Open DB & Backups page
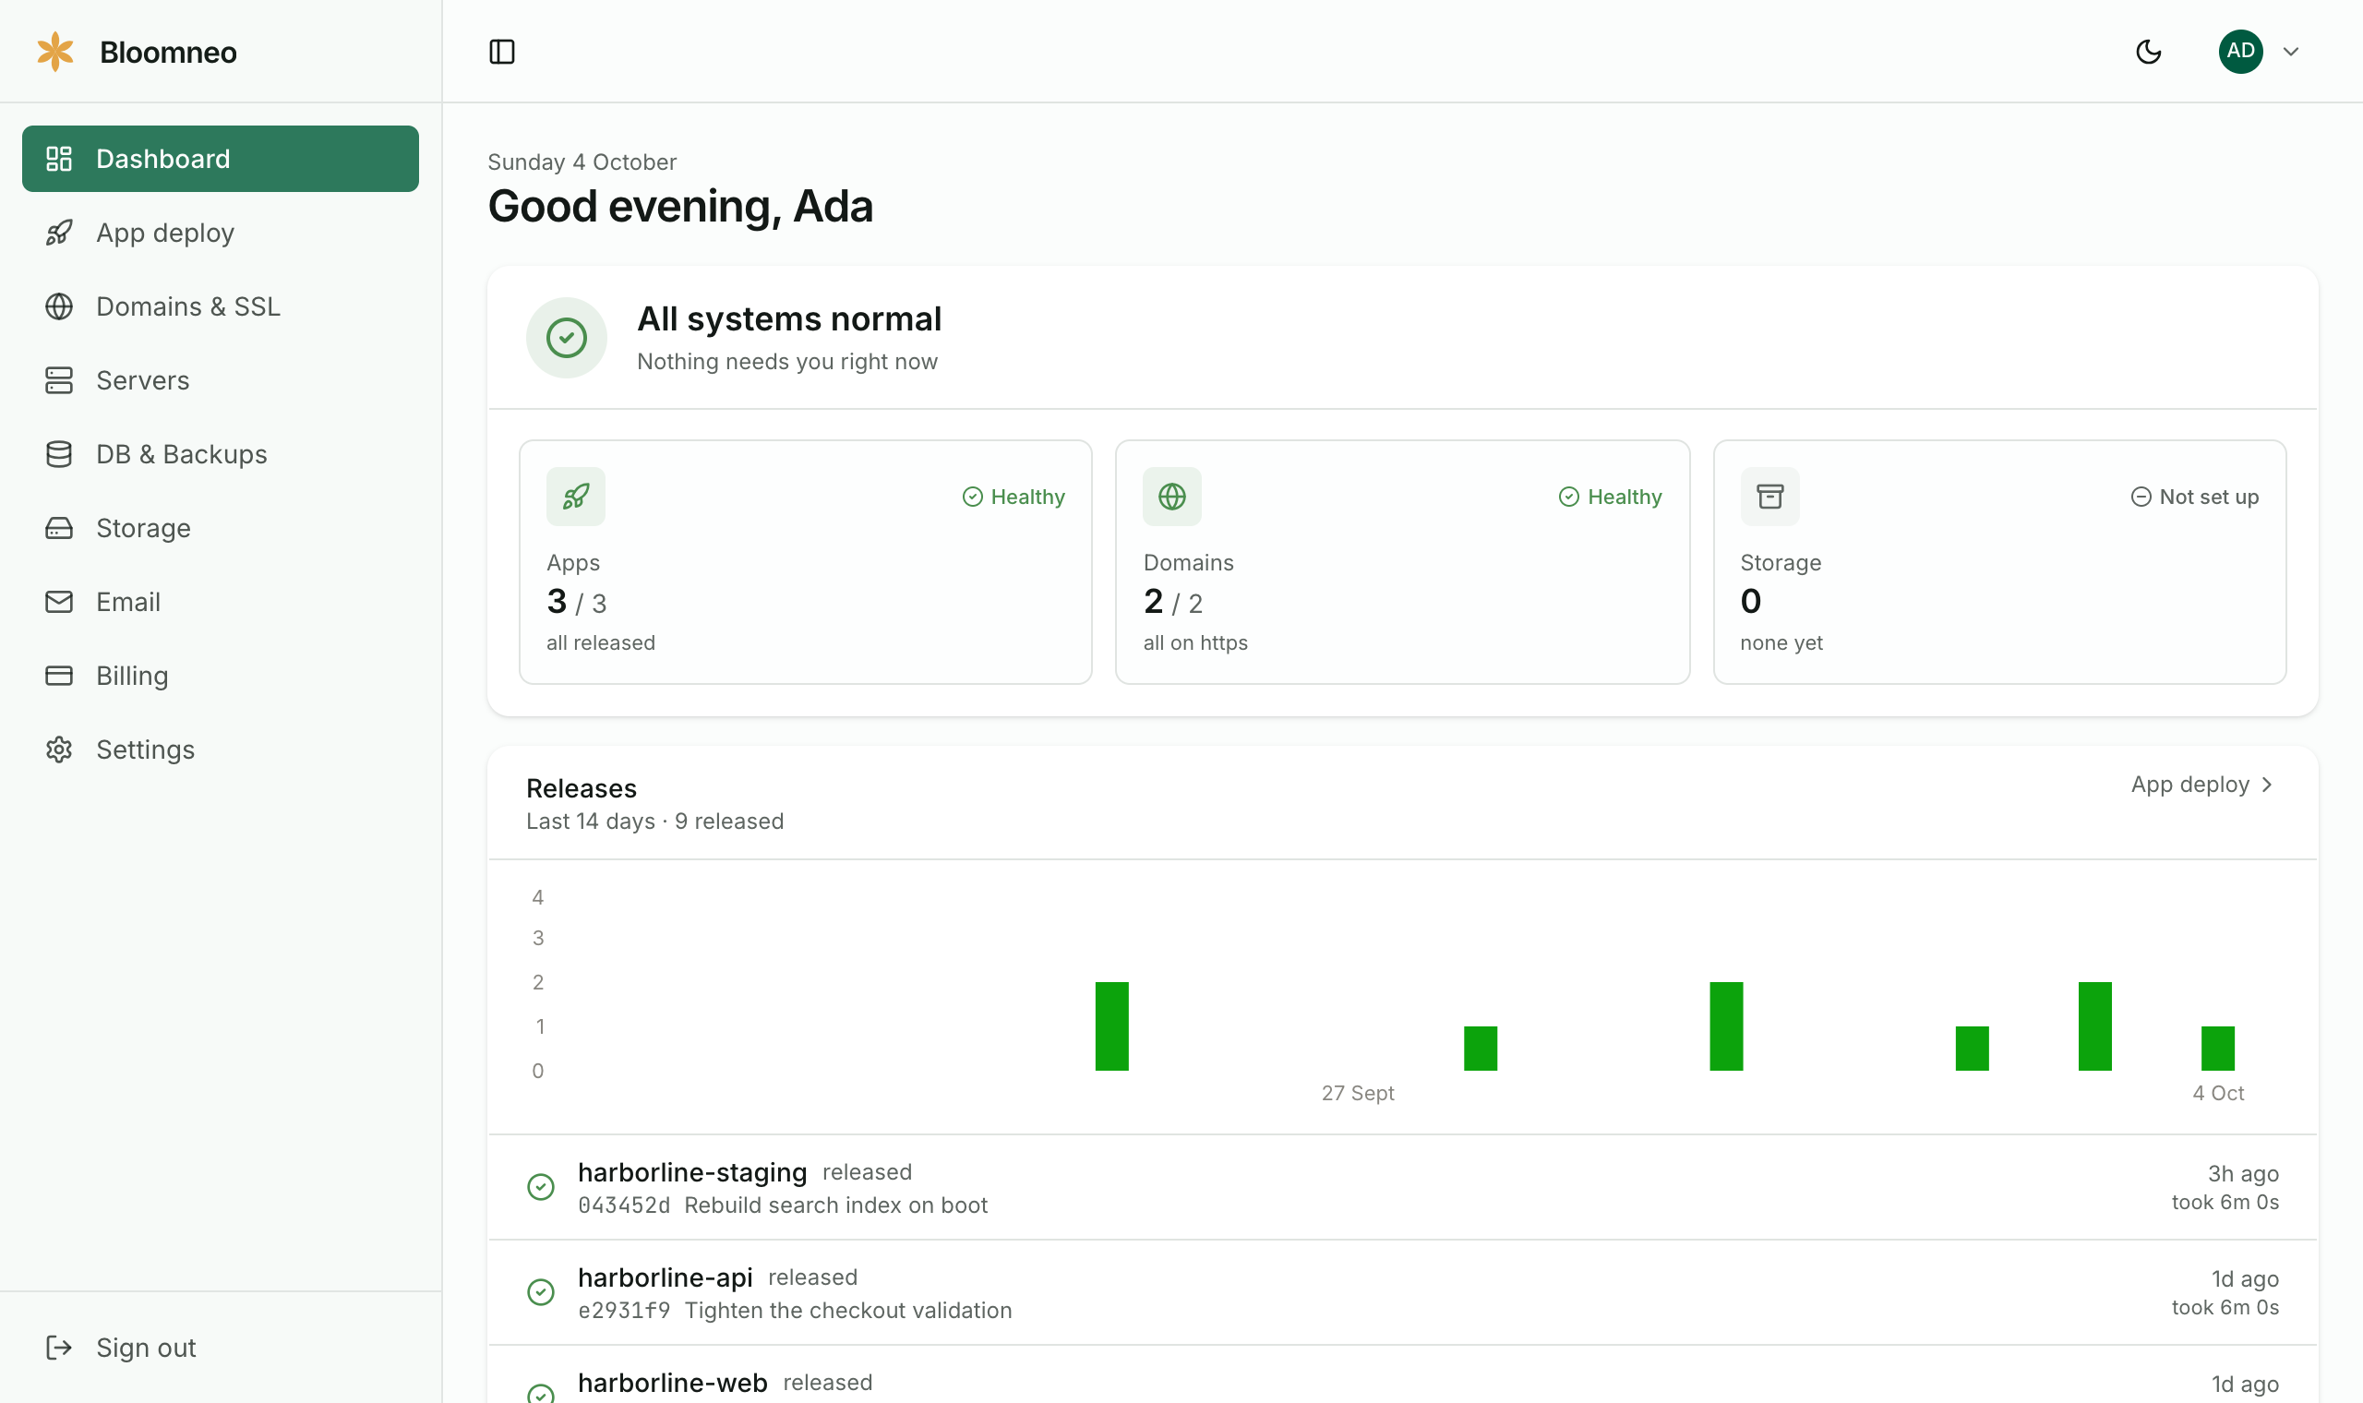The height and width of the screenshot is (1403, 2363). (x=221, y=454)
